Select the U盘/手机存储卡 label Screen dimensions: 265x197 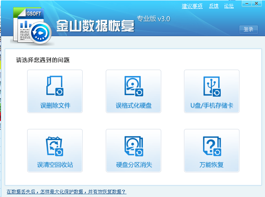[x=212, y=105]
